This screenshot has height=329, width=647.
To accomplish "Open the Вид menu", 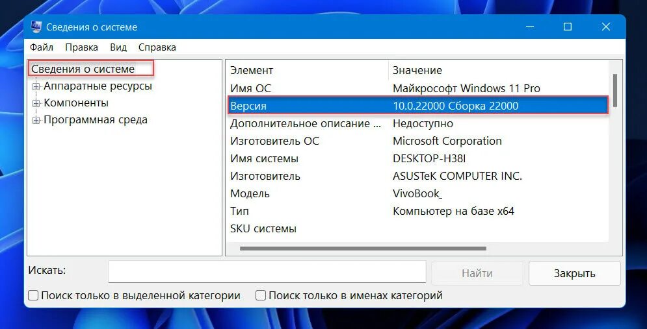I will [118, 47].
